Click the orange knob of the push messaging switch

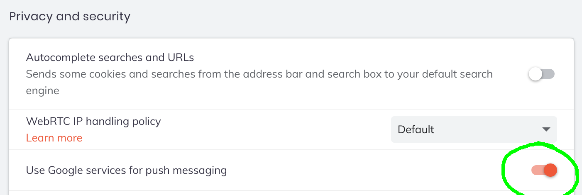(x=550, y=170)
